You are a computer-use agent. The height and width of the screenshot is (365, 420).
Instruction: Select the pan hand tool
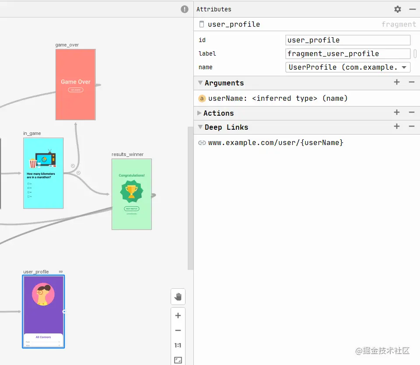(x=178, y=297)
